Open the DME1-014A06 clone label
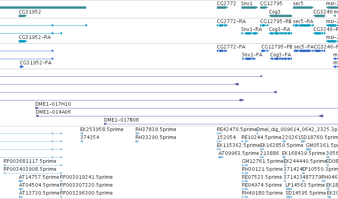The height and width of the screenshot is (199, 338). coord(53,112)
